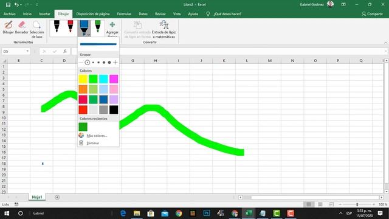This screenshot has width=389, height=219.
Task: Click the Windows Start button
Action: 7,214
